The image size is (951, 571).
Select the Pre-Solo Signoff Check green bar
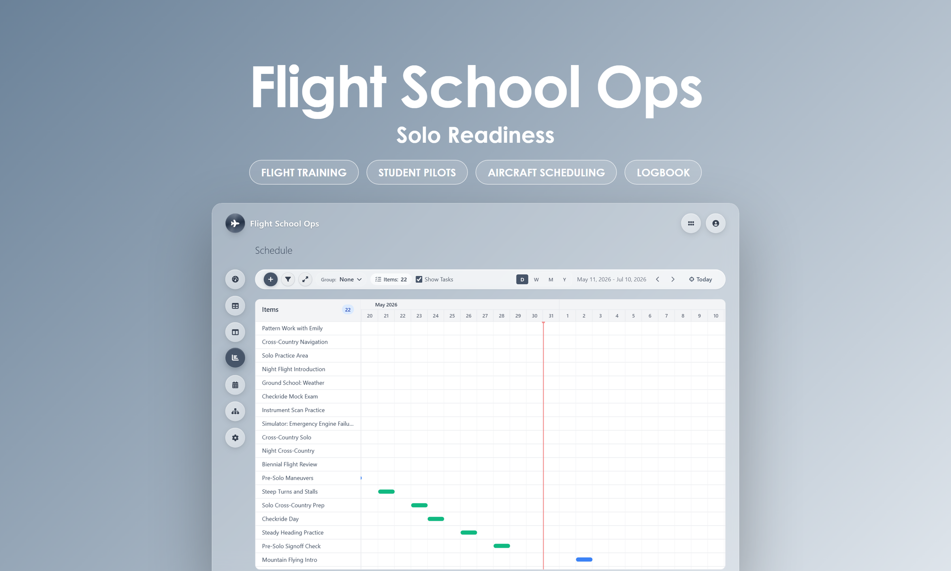coord(502,546)
